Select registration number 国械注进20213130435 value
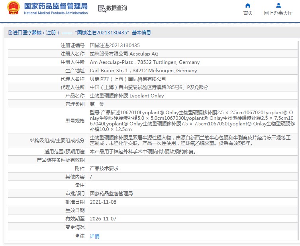This screenshot has width=300, height=246. [115, 46]
